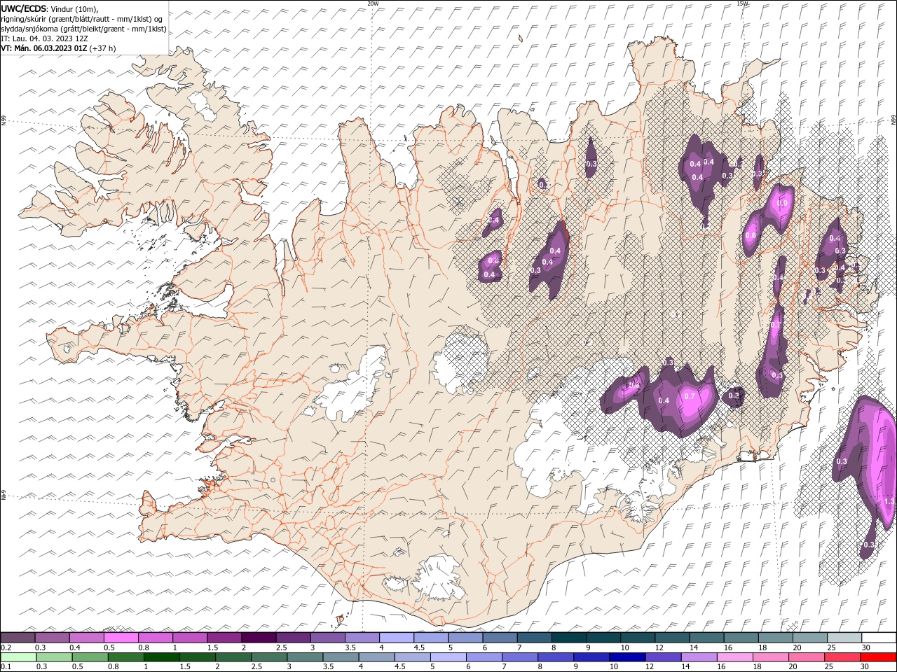Click the rain legend swatch labeled 8
The width and height of the screenshot is (897, 672).
click(555, 657)
